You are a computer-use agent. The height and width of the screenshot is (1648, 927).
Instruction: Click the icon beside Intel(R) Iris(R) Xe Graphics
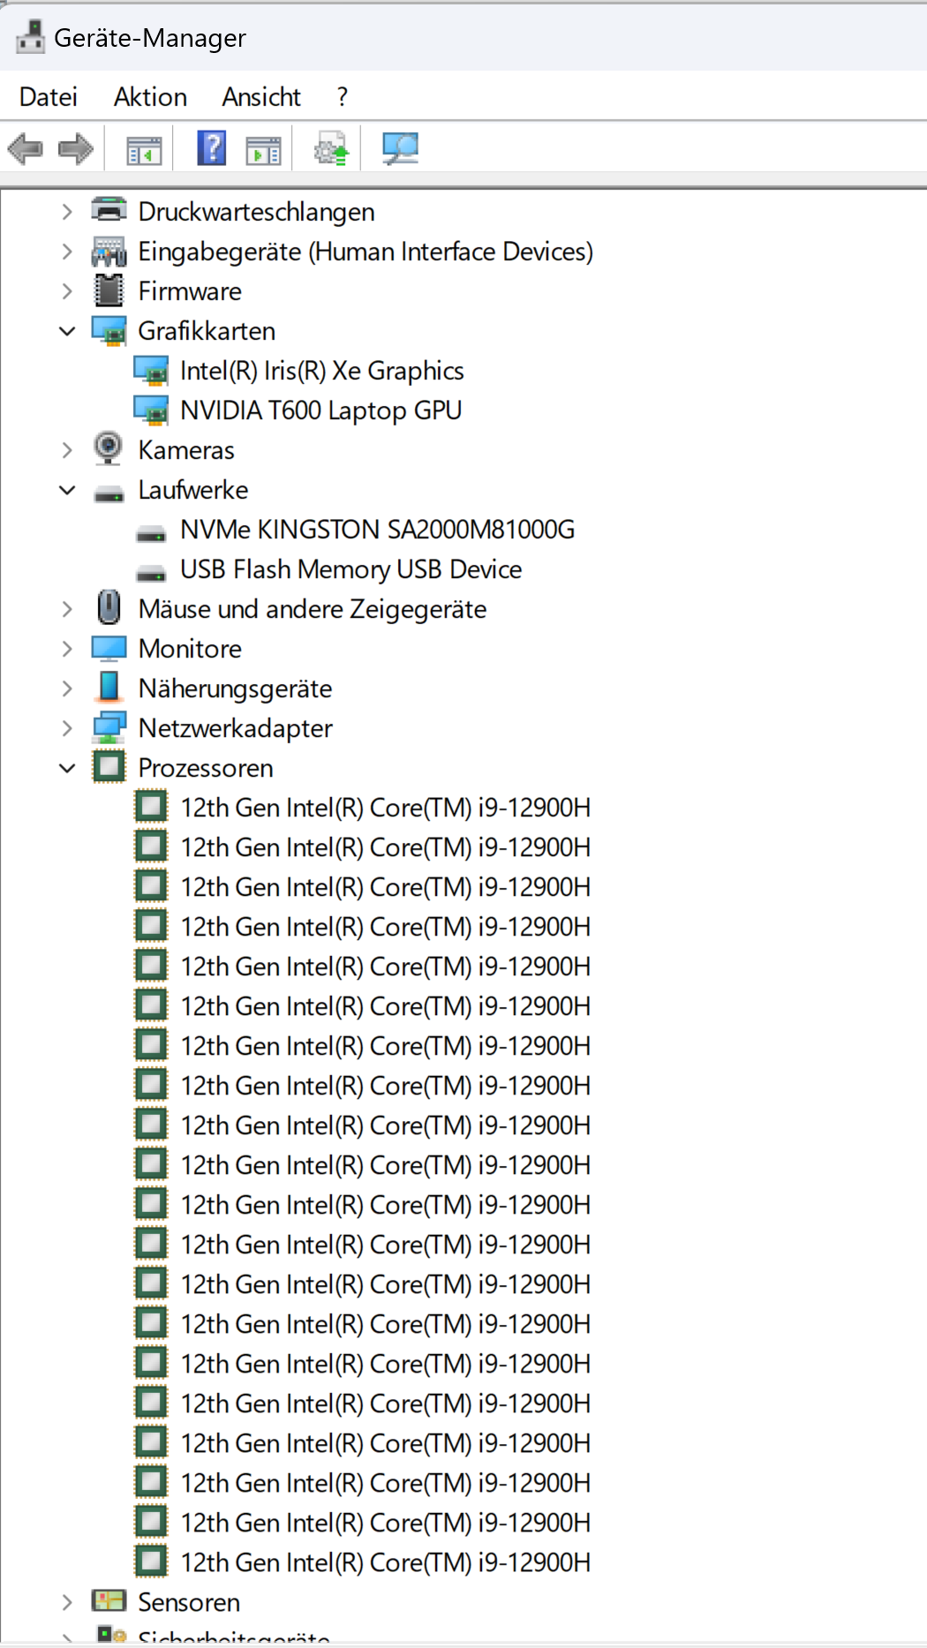coord(151,371)
